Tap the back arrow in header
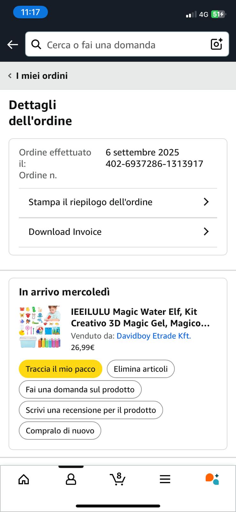Viewport: 236px width, 512px height. point(13,44)
